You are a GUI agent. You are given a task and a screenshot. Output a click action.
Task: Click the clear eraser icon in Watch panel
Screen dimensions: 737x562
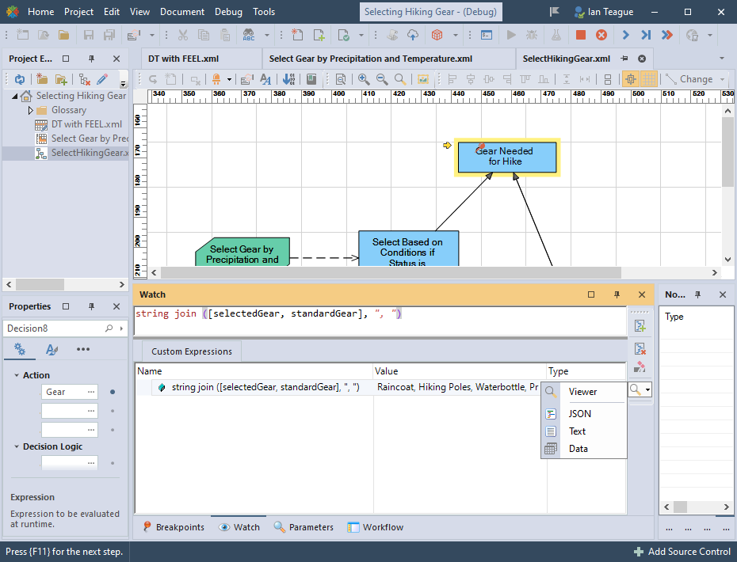(x=640, y=367)
